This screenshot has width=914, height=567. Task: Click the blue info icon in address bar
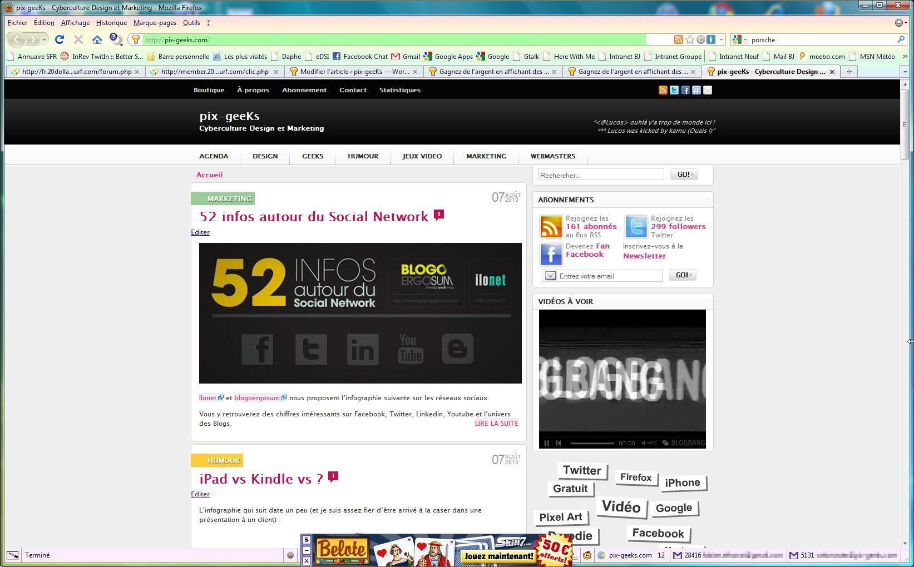coord(711,39)
